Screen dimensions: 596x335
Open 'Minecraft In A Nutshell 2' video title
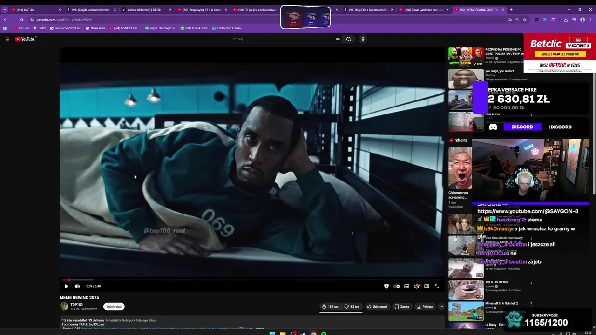(501, 303)
